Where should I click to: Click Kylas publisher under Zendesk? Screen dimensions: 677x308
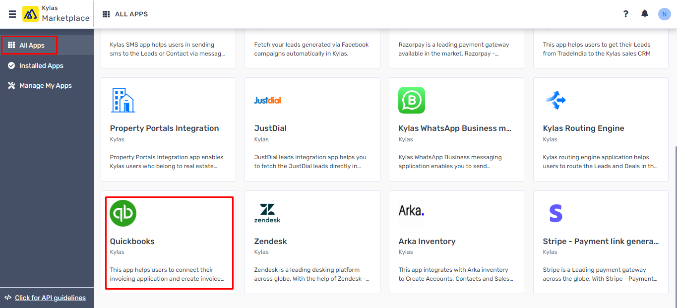[261, 252]
